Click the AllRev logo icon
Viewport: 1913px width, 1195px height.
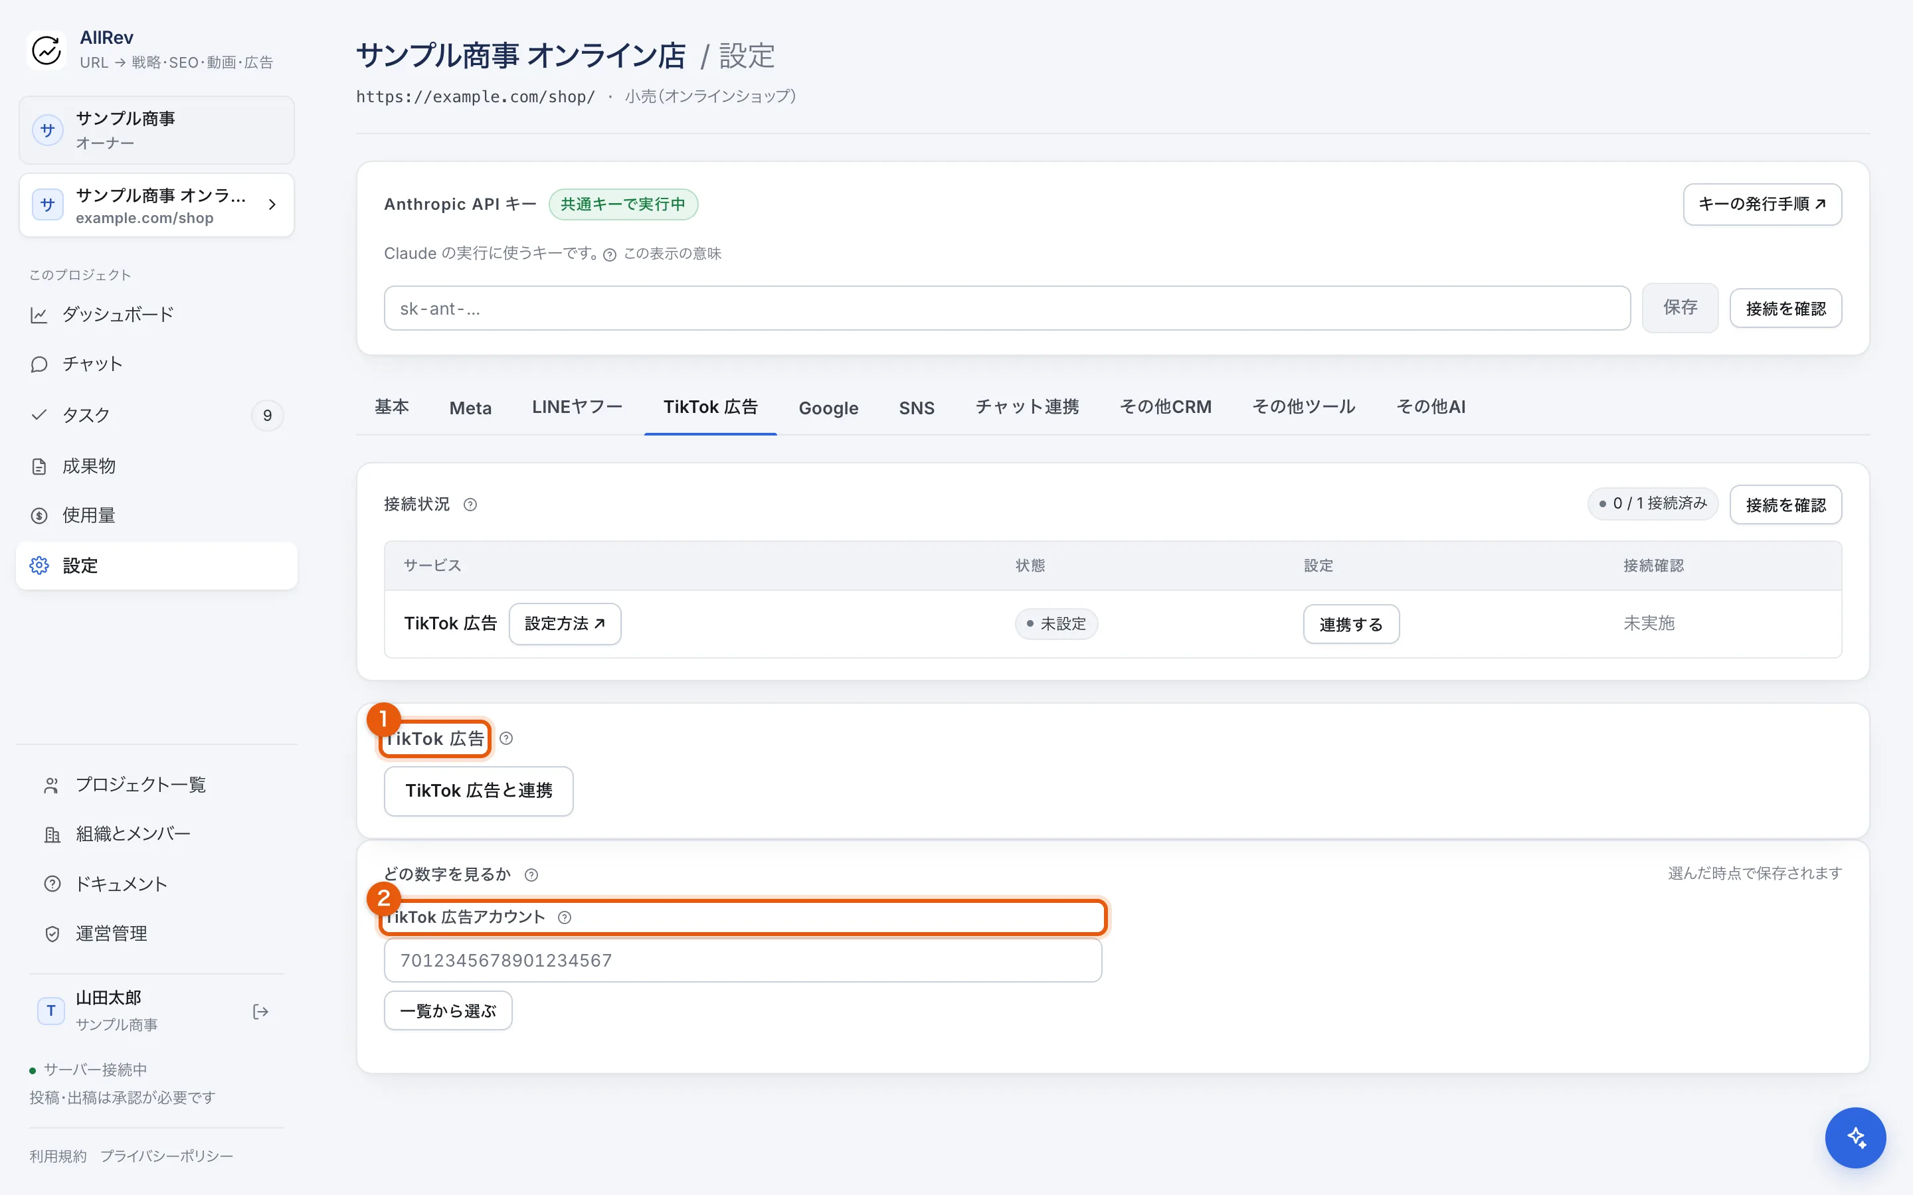click(x=46, y=50)
